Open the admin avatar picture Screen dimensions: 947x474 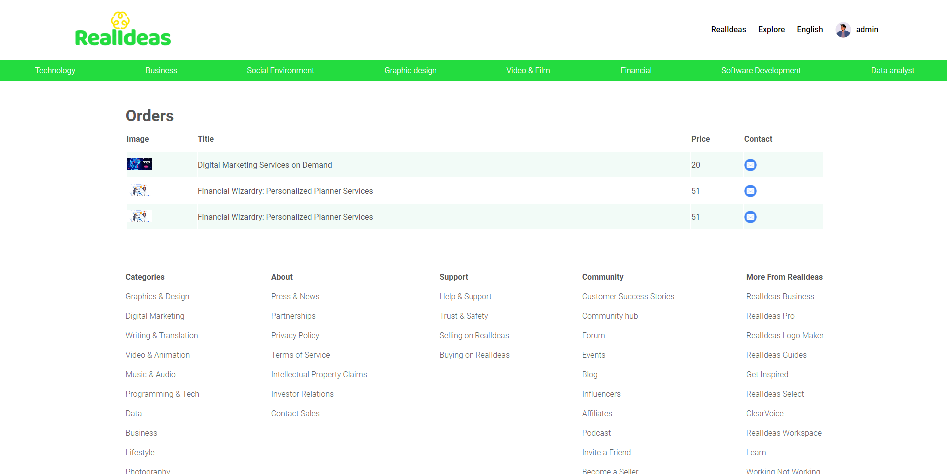tap(843, 30)
